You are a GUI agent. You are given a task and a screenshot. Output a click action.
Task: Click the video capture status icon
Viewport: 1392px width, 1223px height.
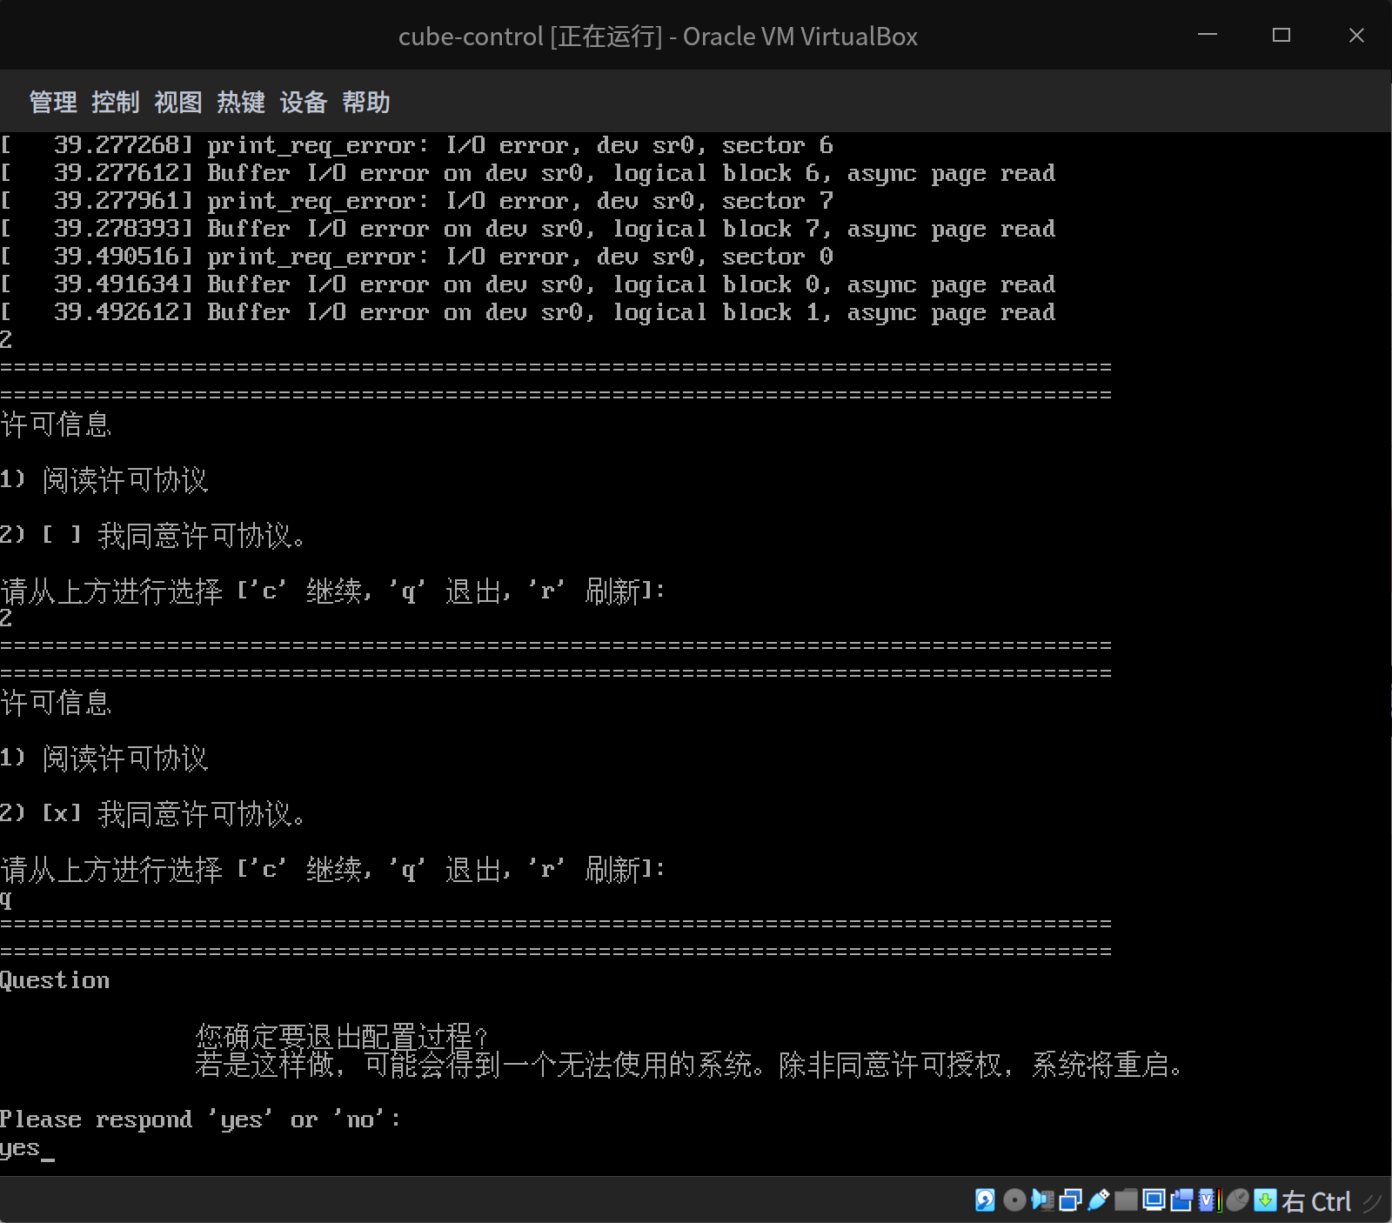coord(1181,1201)
